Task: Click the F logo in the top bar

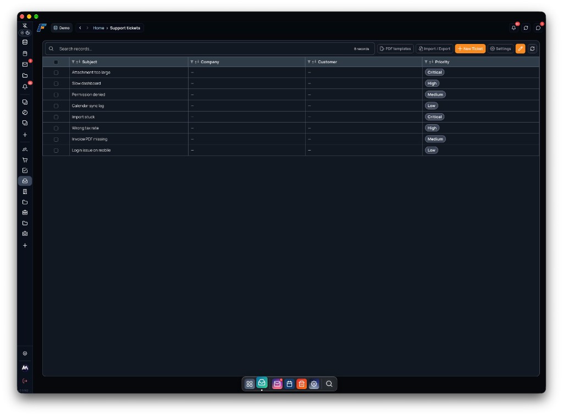Action: pos(42,27)
